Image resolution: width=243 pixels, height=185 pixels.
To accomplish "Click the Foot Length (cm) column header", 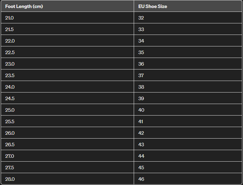I will tap(24, 6).
